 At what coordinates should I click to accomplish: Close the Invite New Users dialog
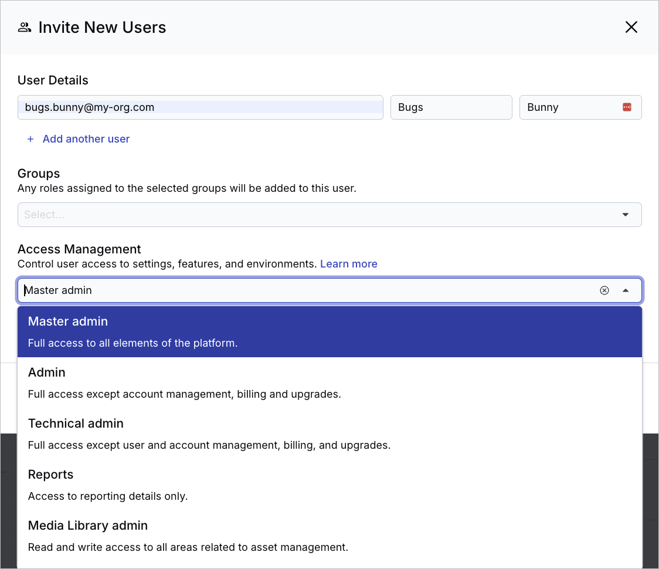631,27
